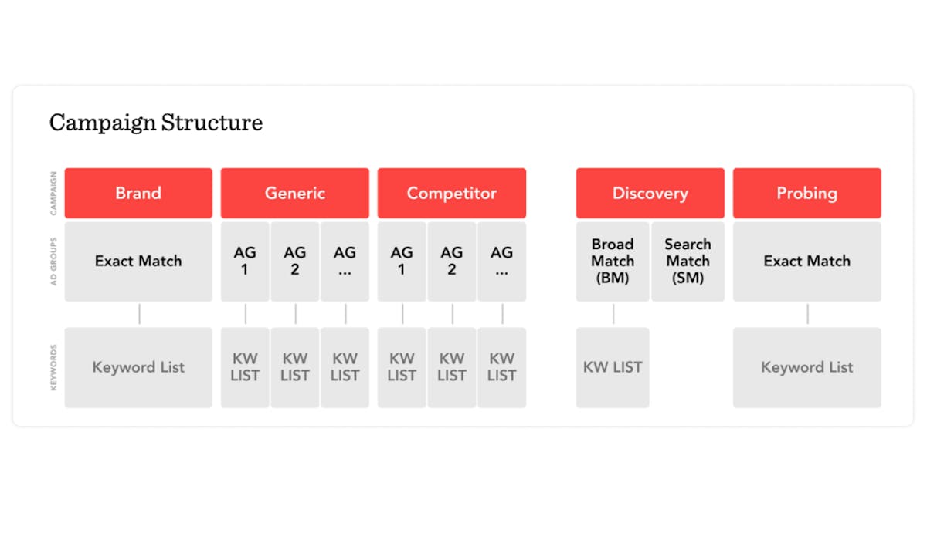Select the red Generic campaign header

(295, 193)
